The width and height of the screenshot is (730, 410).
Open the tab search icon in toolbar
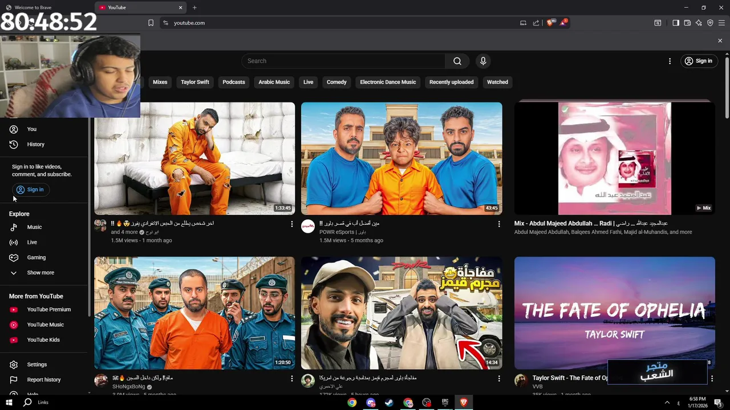658,23
